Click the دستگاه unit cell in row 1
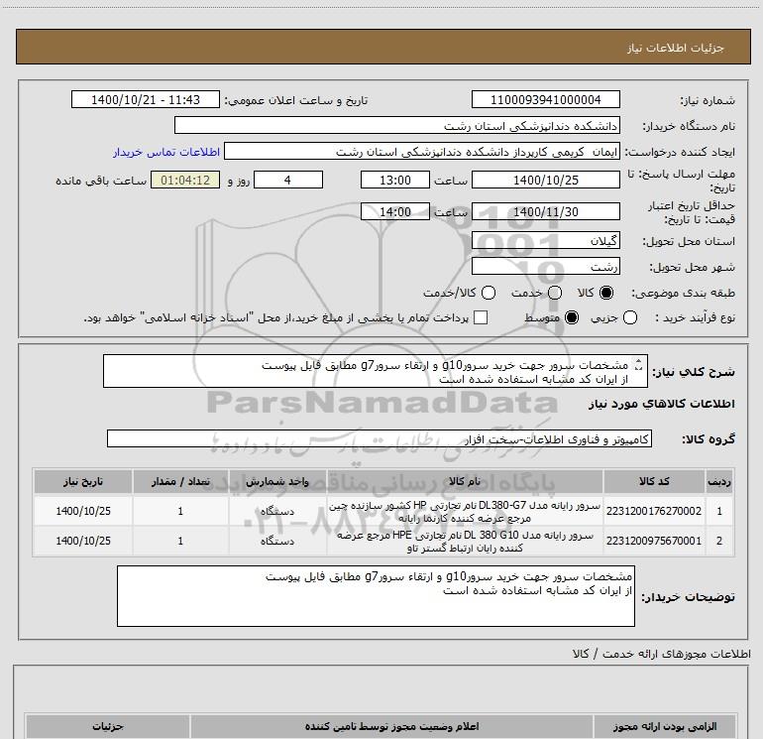 (x=277, y=511)
